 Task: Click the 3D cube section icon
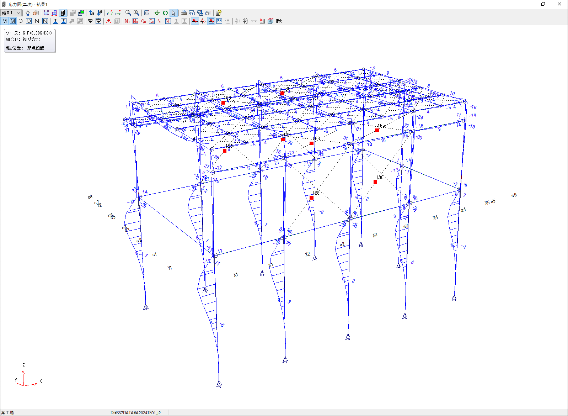coord(270,21)
